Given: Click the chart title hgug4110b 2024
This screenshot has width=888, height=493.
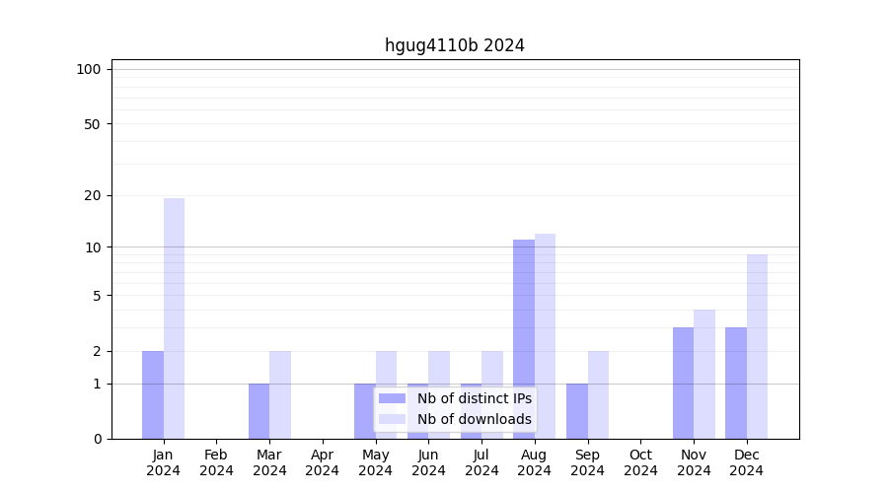Looking at the screenshot, I should [x=454, y=45].
